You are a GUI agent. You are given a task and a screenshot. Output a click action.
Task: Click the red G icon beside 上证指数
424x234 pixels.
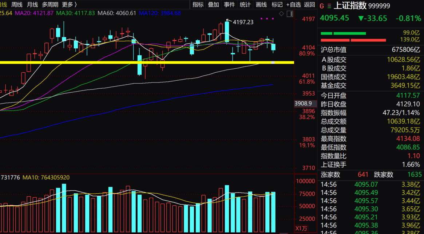point(322,6)
